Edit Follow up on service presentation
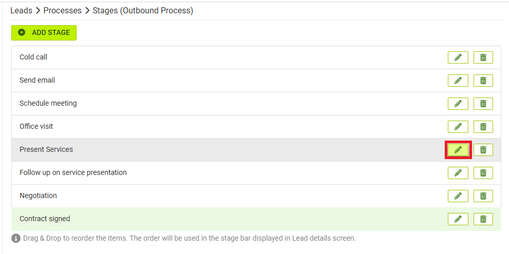Screen dimensions: 509x254 tap(458, 173)
